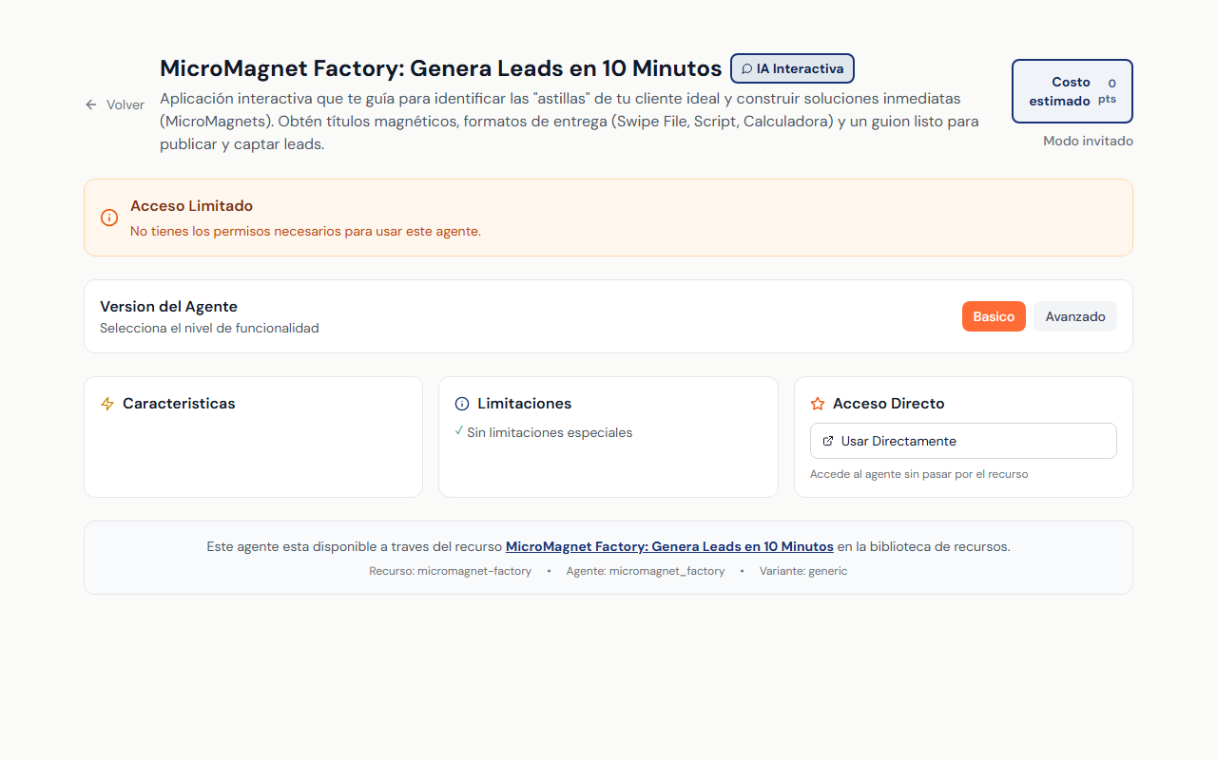The width and height of the screenshot is (1217, 760).
Task: Click the external link icon in Usar Directamente
Action: [x=828, y=441]
